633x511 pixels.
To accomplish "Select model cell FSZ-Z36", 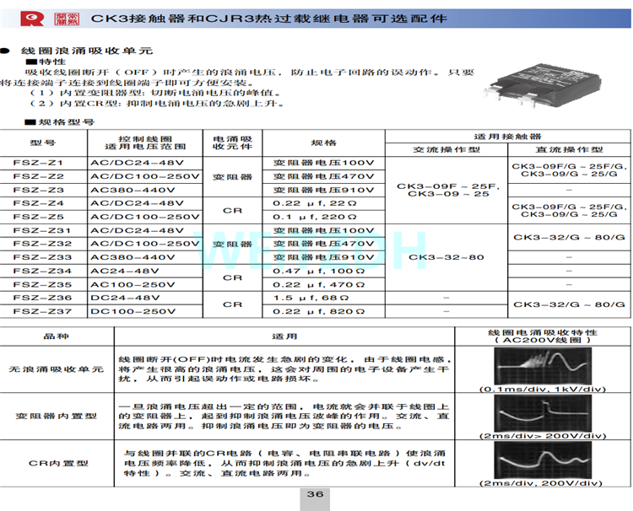I will pos(42,298).
